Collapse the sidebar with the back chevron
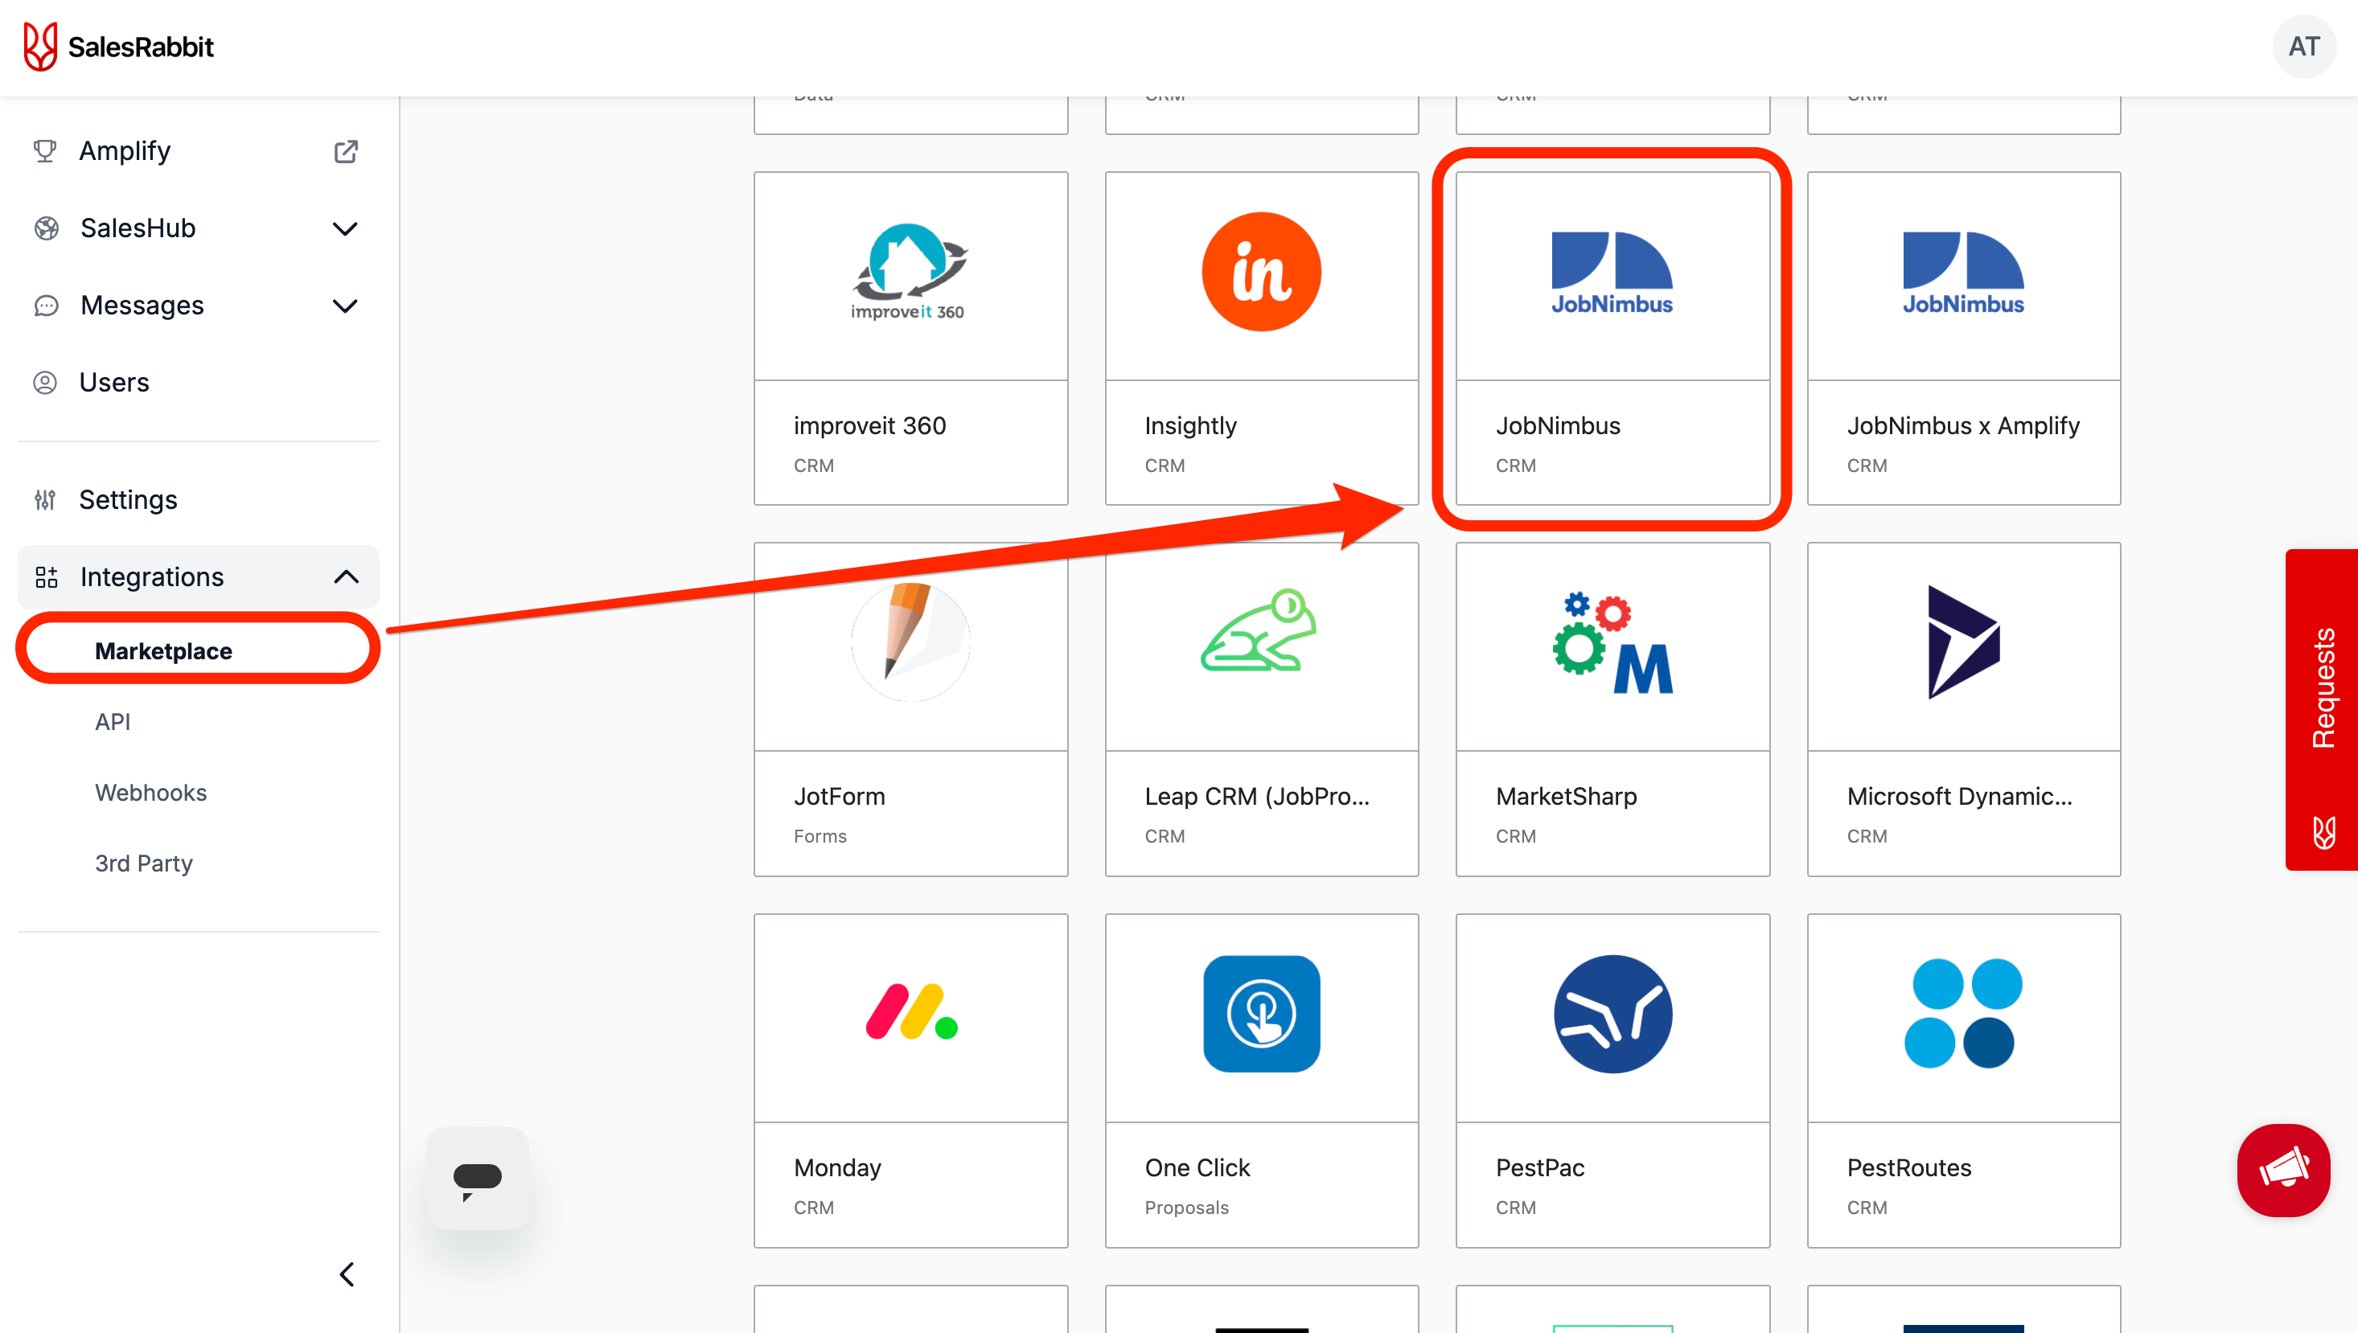2358x1333 pixels. 346,1274
